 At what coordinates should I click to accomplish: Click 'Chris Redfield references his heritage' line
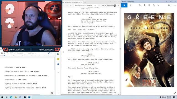click(x=26, y=76)
